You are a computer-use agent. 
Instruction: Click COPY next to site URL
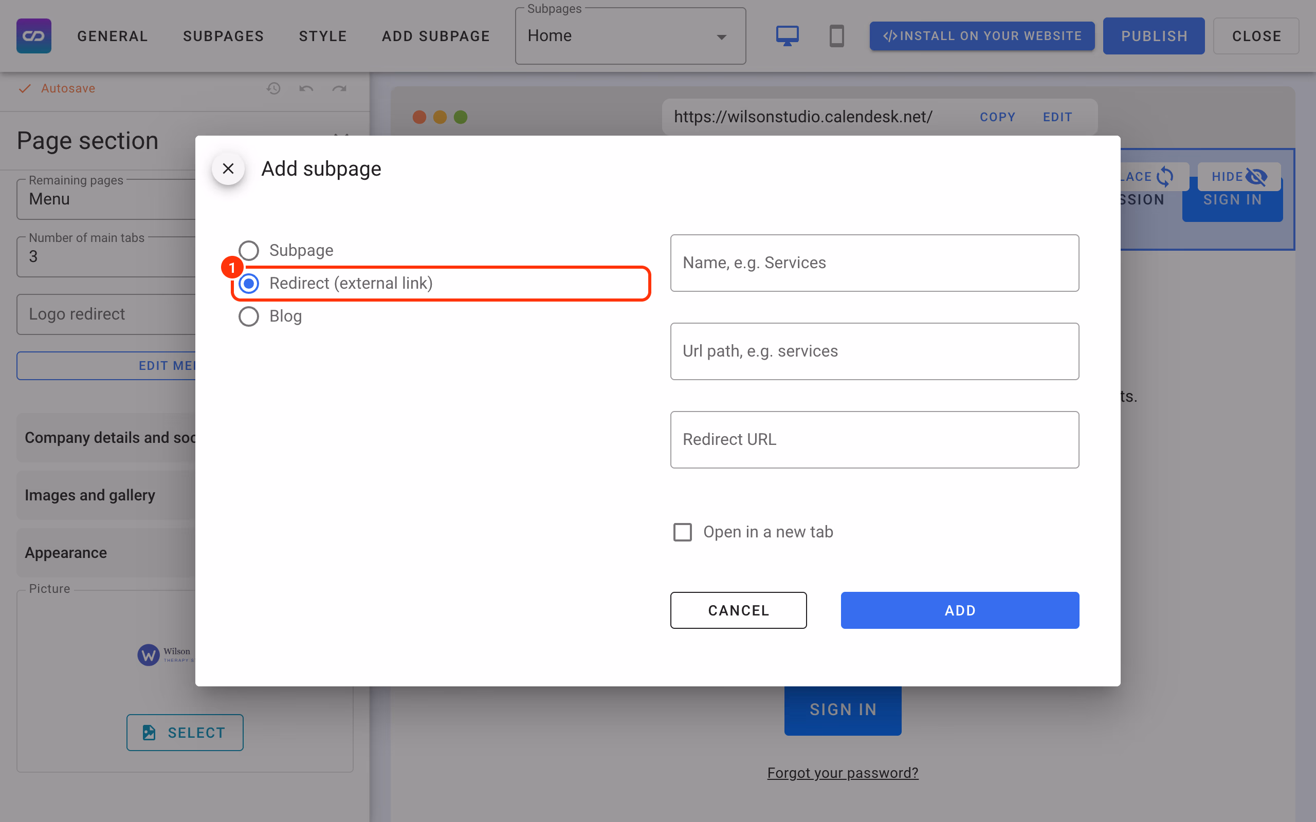coord(997,117)
